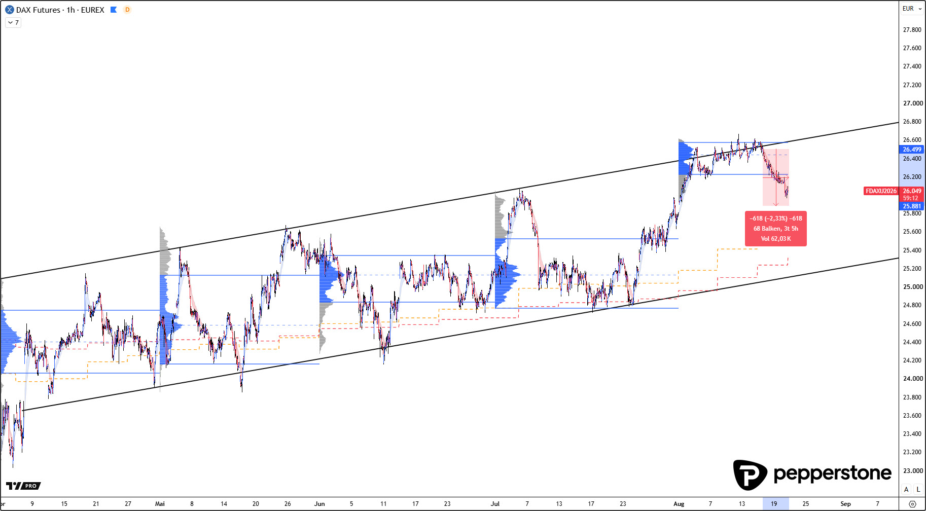Click date 26 on the time axis

point(288,504)
